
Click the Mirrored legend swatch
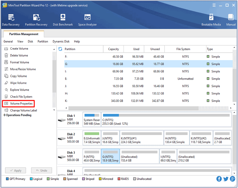tap(100, 179)
